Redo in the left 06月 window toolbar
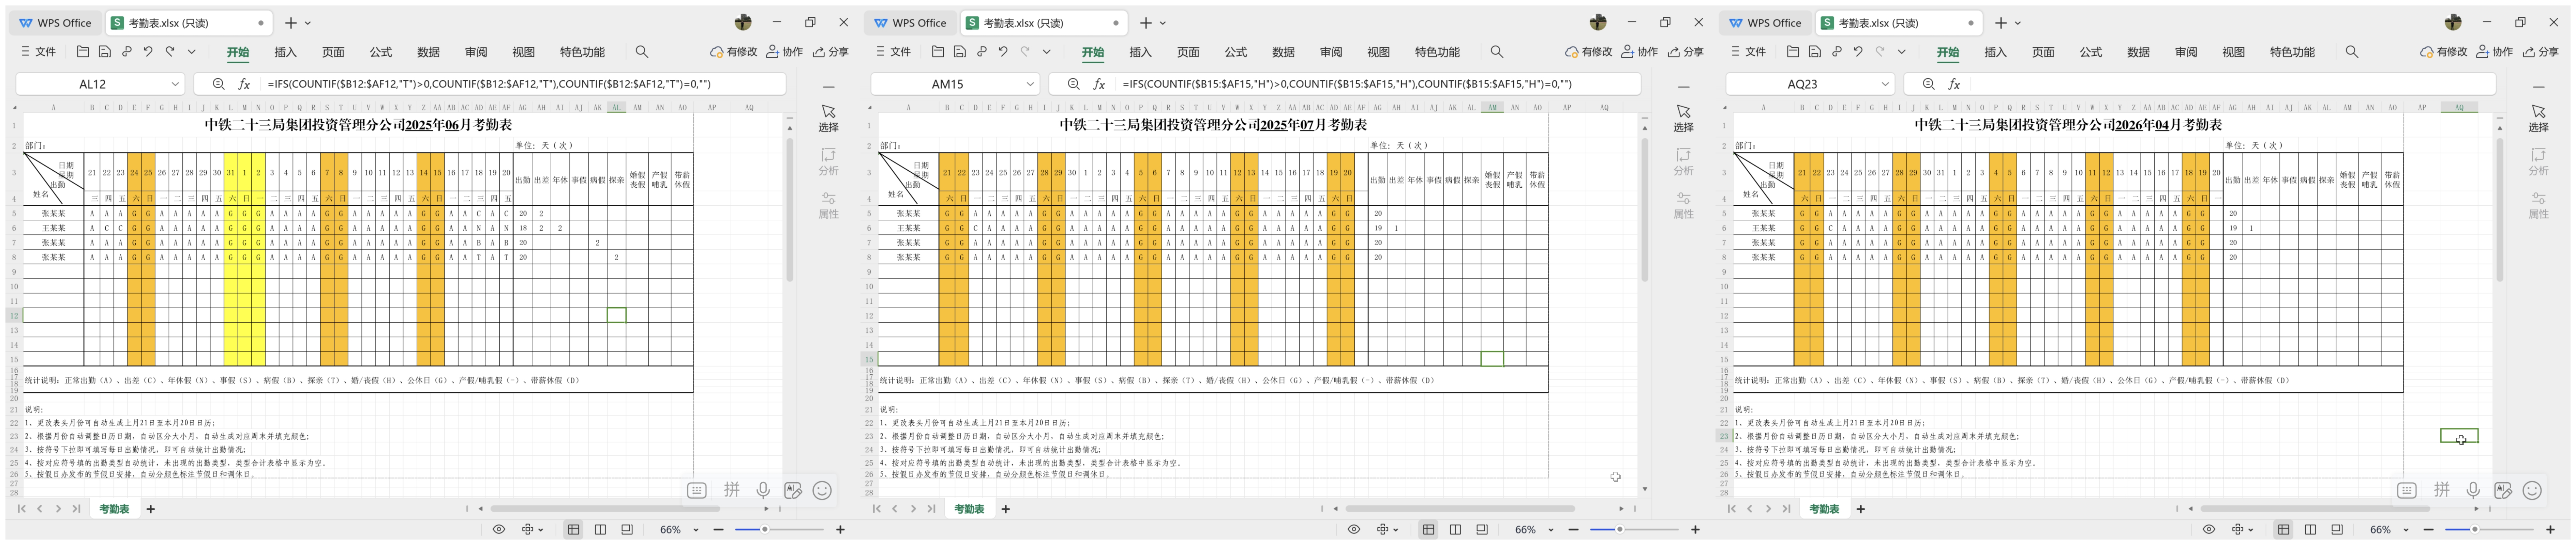Viewport: 2576px width, 545px height. pyautogui.click(x=170, y=52)
